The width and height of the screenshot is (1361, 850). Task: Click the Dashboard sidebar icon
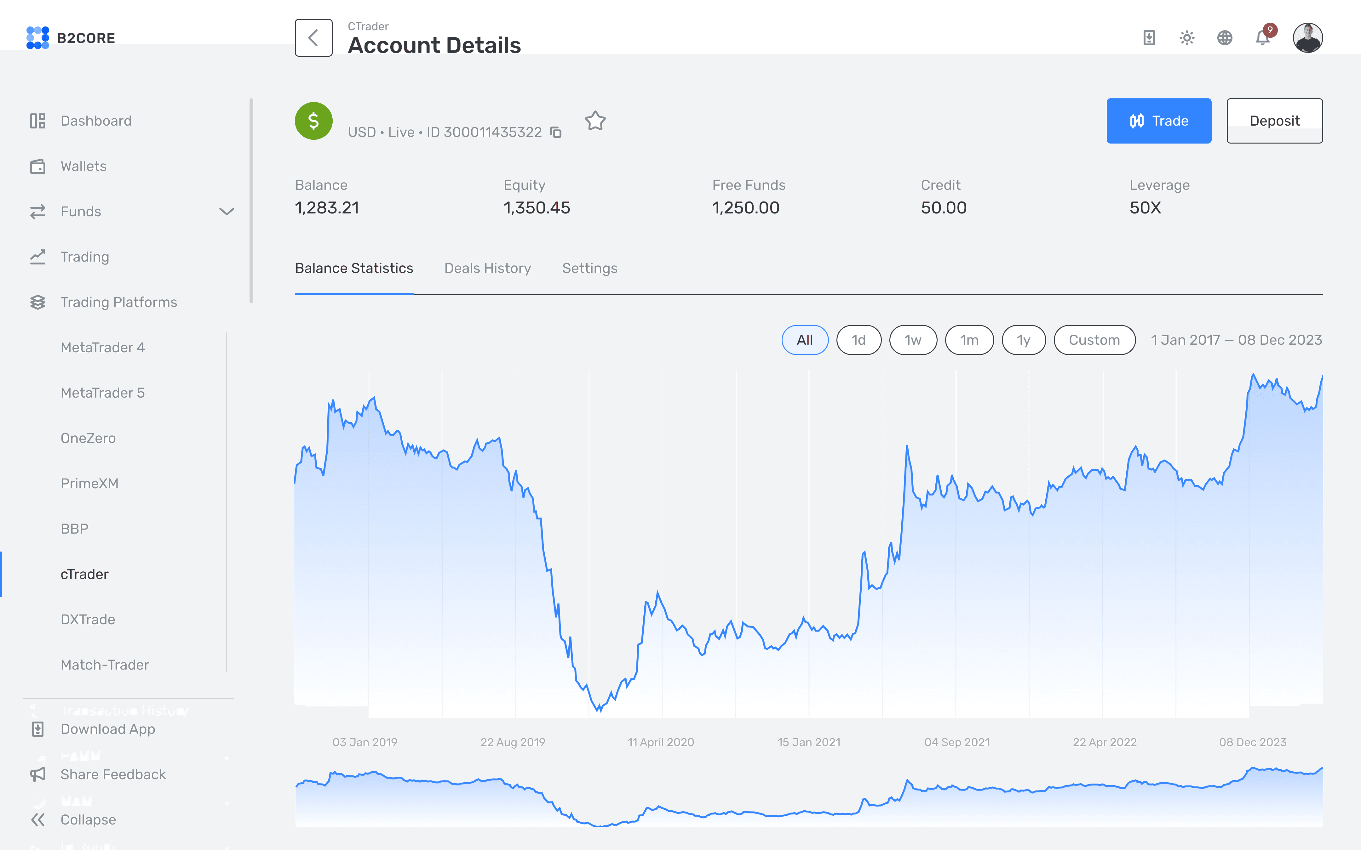click(x=38, y=121)
